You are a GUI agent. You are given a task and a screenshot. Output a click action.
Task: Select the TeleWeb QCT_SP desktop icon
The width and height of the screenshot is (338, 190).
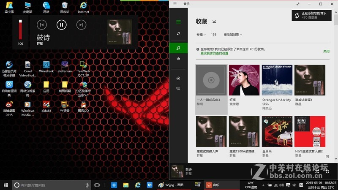(x=83, y=69)
